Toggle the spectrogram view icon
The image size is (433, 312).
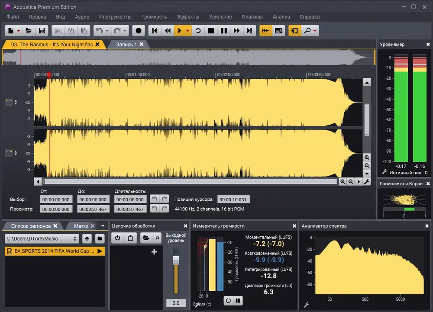tap(278, 31)
